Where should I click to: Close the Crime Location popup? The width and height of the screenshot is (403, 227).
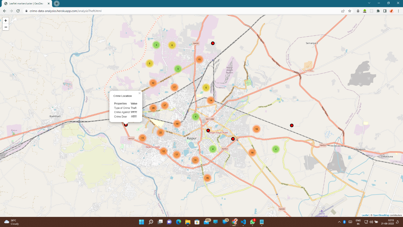pyautogui.click(x=140, y=93)
